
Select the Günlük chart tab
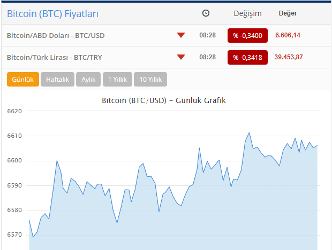pyautogui.click(x=23, y=80)
